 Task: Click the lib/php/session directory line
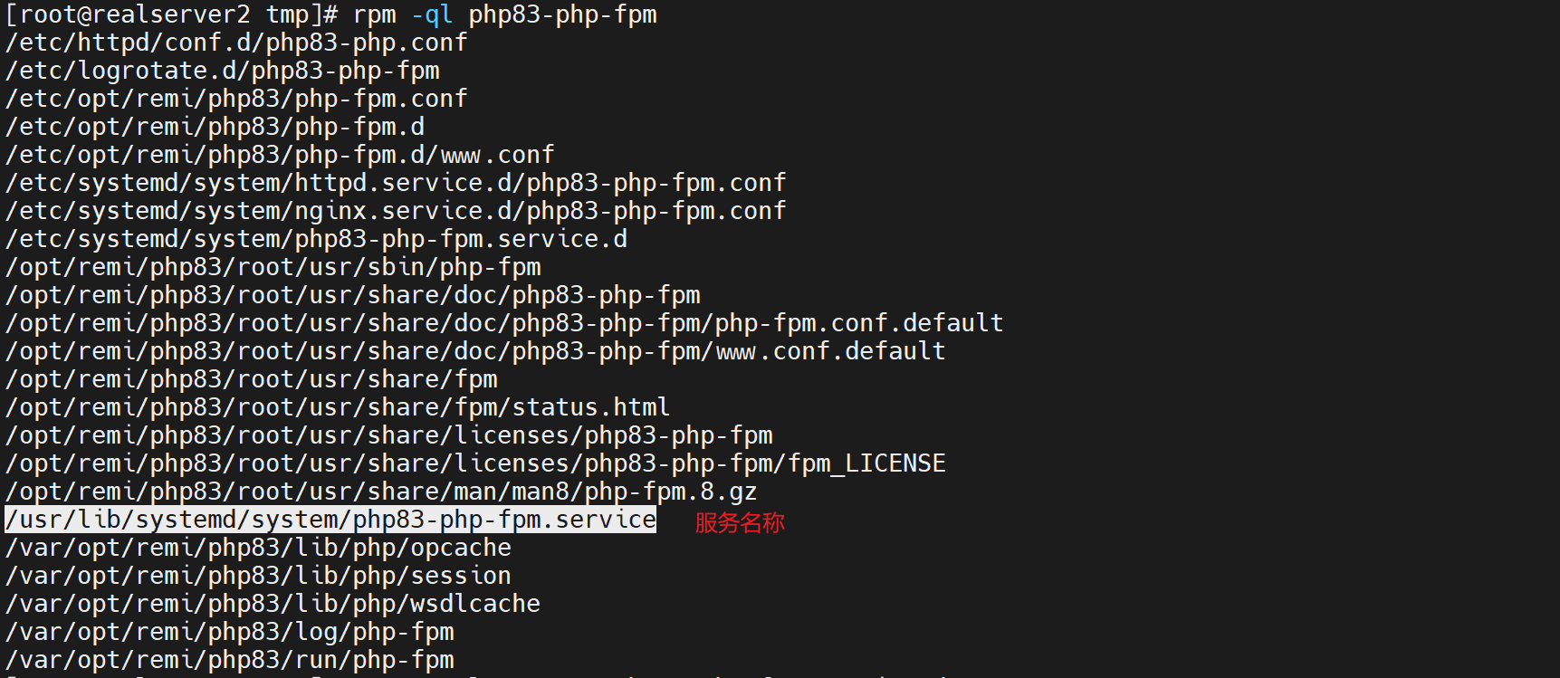(x=258, y=576)
